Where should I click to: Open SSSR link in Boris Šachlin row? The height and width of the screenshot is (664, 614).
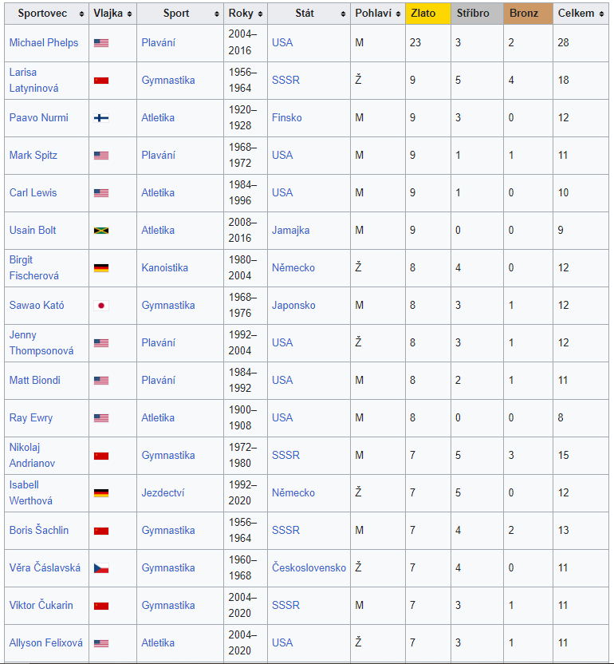point(285,530)
